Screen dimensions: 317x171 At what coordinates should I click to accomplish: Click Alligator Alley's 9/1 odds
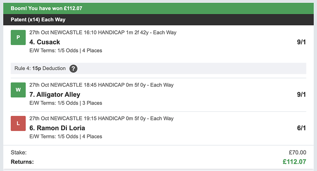[301, 95]
